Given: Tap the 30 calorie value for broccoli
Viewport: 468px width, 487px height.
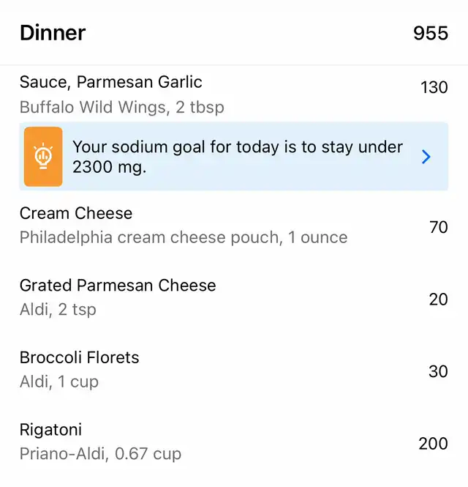Looking at the screenshot, I should pyautogui.click(x=438, y=371).
